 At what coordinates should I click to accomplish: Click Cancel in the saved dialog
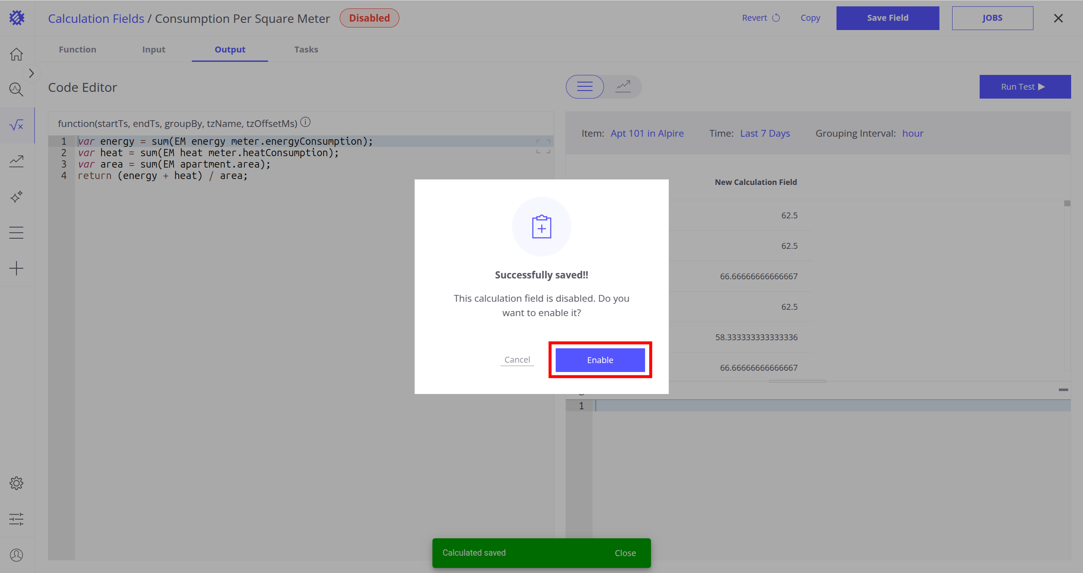[517, 360]
